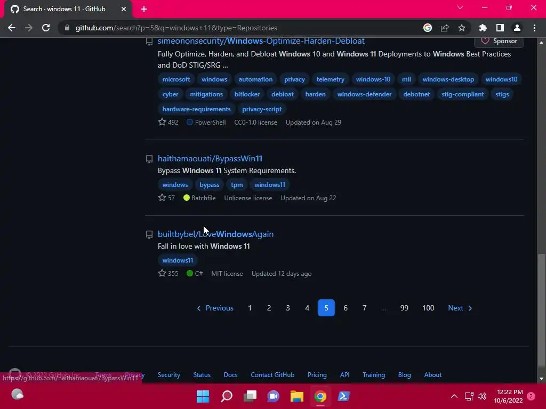Select the telemetry topic tag
Image resolution: width=546 pixels, height=409 pixels.
pyautogui.click(x=331, y=79)
